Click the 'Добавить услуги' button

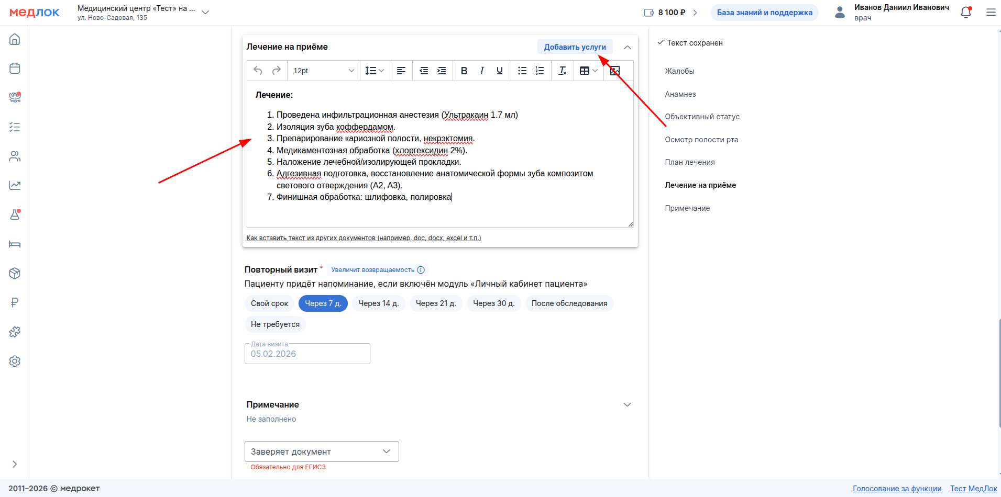[x=575, y=47]
